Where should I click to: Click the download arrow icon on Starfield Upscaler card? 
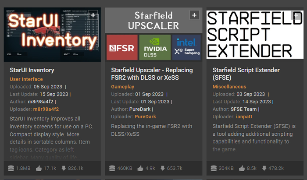[163, 168]
